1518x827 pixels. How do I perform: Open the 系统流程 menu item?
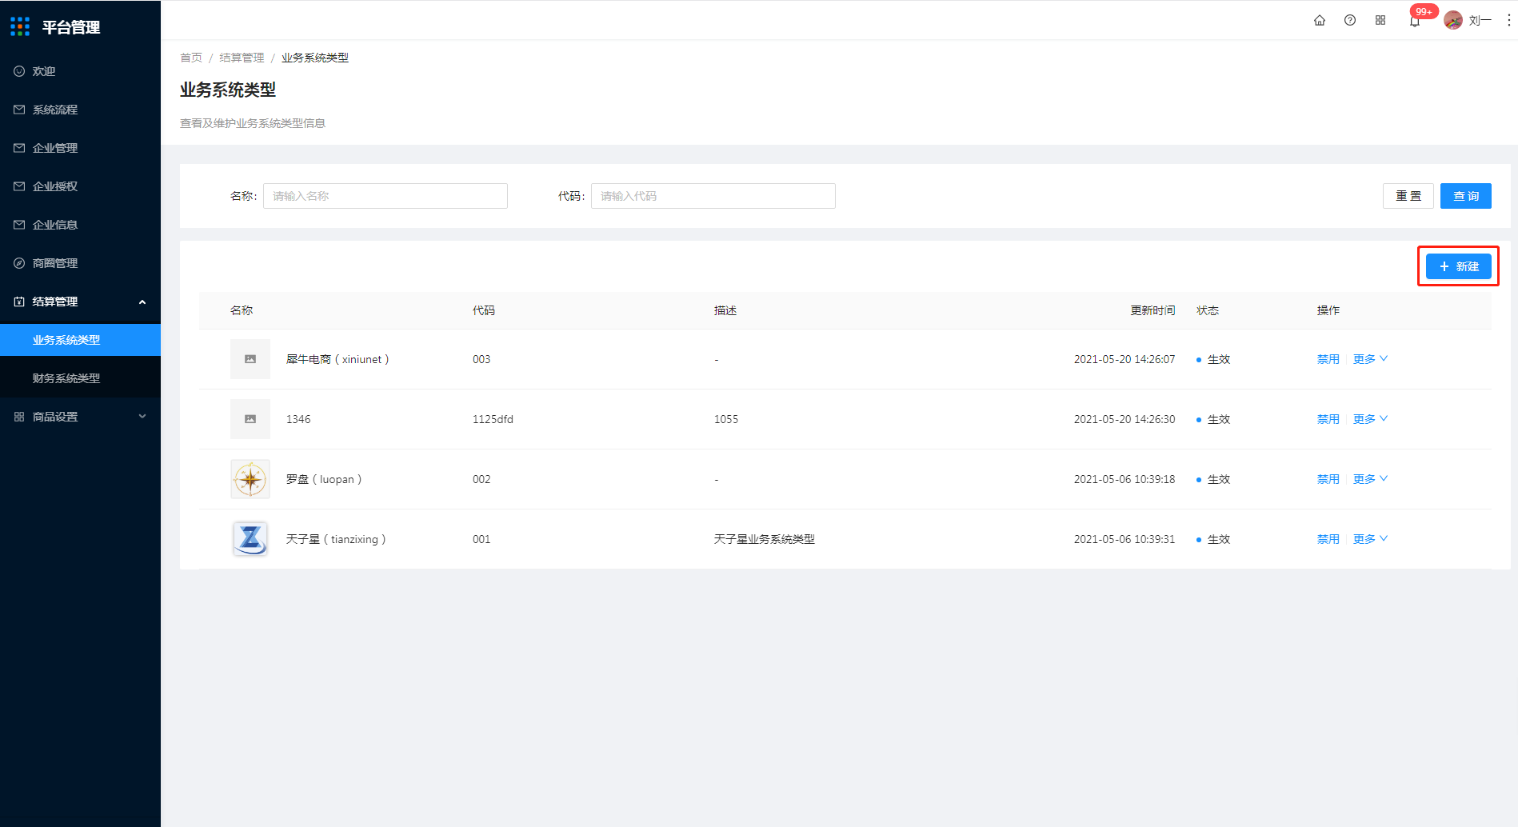click(x=80, y=110)
